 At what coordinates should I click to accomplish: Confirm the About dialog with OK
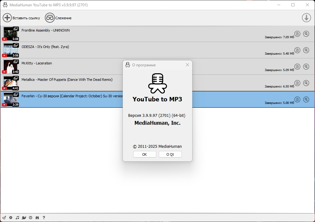[145, 154]
